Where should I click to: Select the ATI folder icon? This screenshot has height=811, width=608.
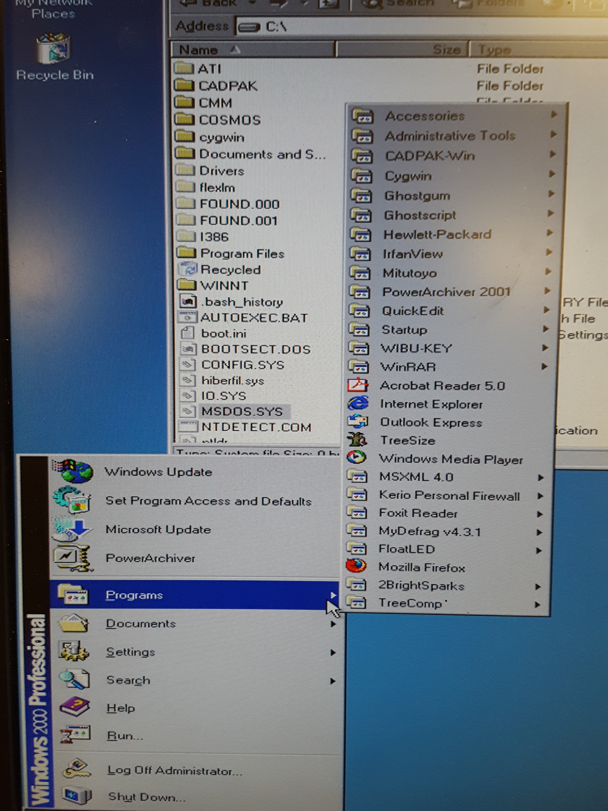pos(184,69)
